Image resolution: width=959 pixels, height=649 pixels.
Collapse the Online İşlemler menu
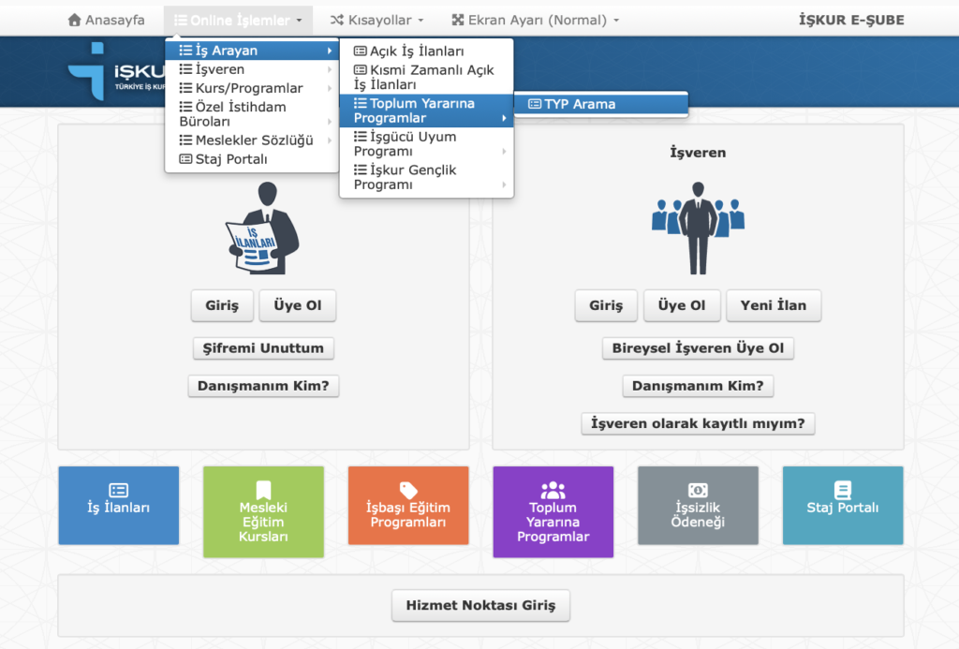(x=238, y=20)
